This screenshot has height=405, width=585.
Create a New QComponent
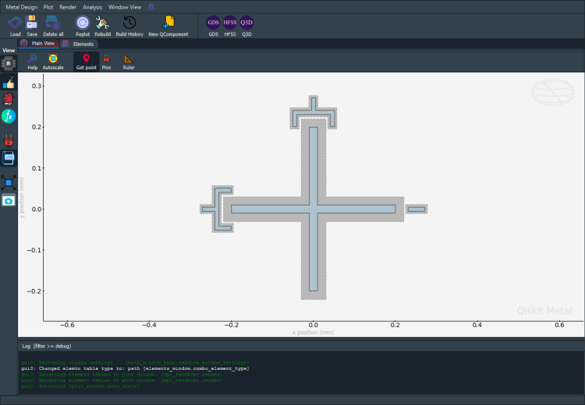tap(168, 26)
